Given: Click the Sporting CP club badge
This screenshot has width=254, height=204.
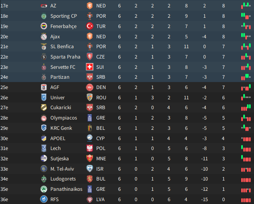Looking at the screenshot, I should click(44, 16).
